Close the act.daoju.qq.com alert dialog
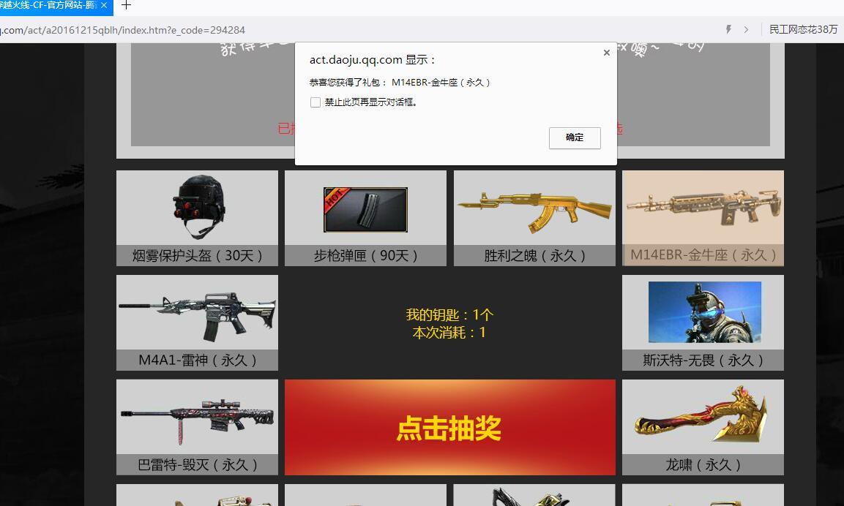Image resolution: width=844 pixels, height=506 pixels. 607,53
